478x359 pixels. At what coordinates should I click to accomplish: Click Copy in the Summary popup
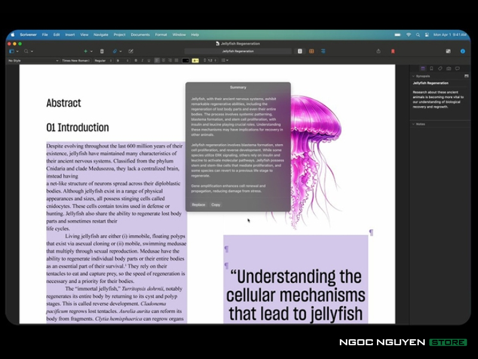pos(216,205)
